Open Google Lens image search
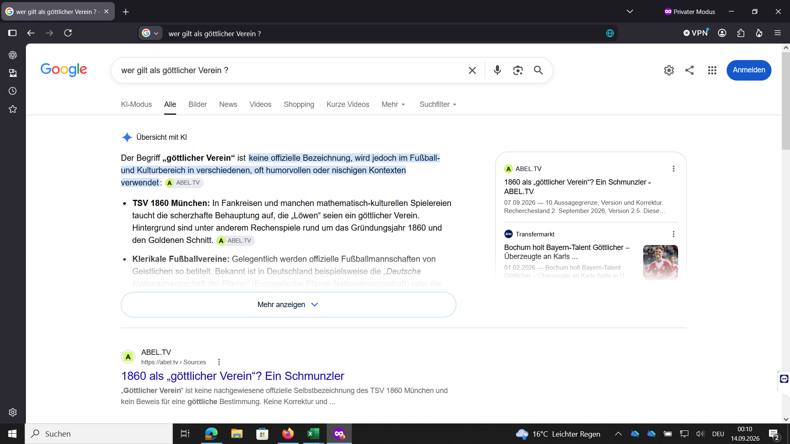The width and height of the screenshot is (790, 444). (518, 70)
